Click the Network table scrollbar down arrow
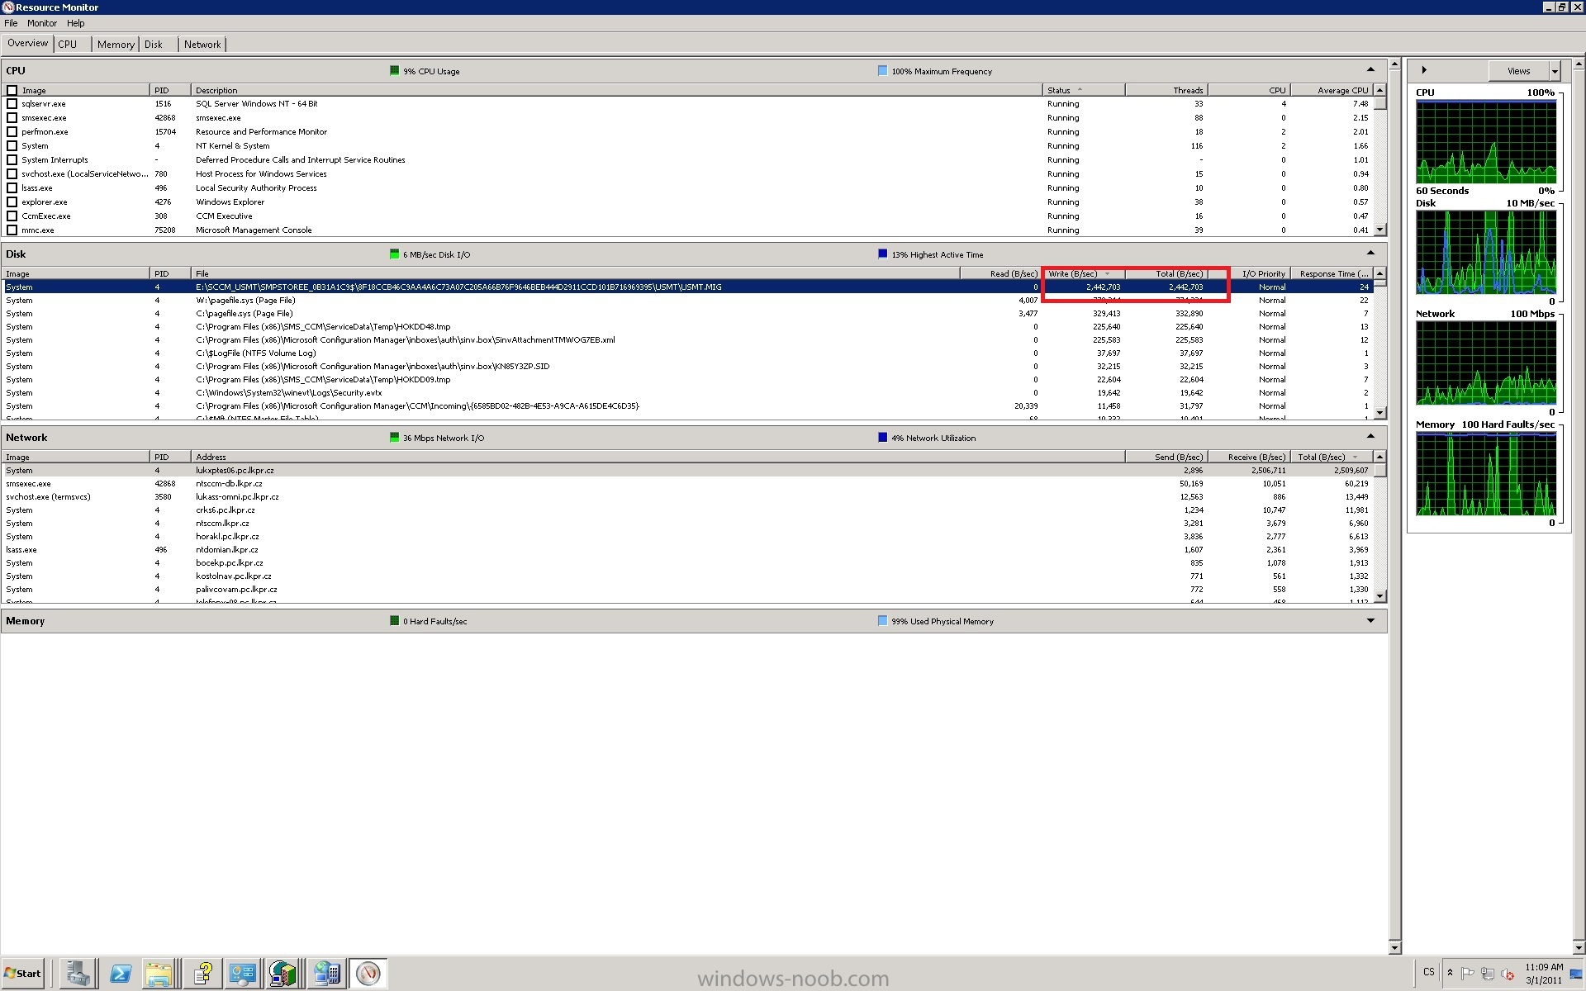Image resolution: width=1586 pixels, height=991 pixels. coord(1379,596)
